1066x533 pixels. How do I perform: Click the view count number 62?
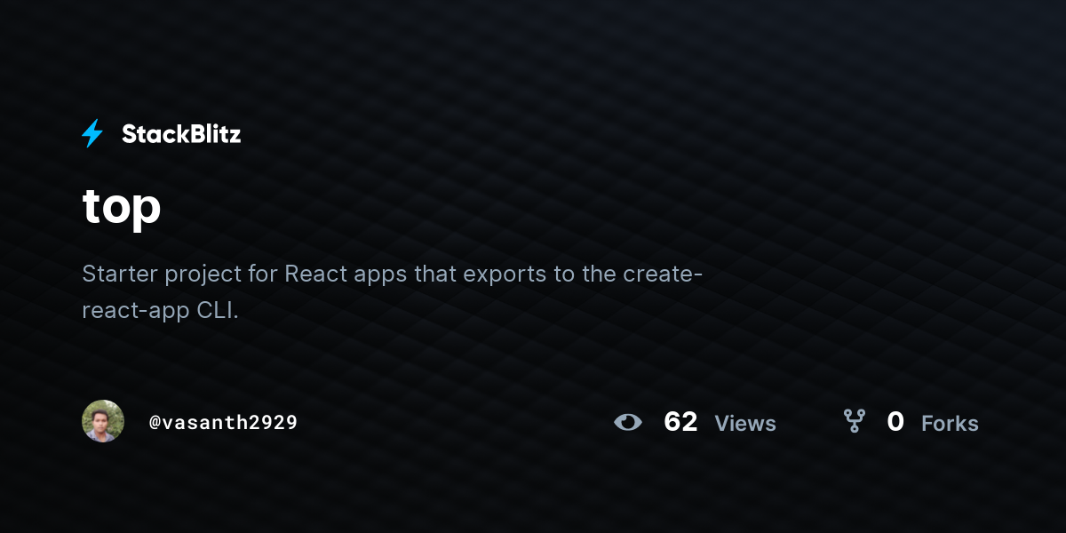click(x=680, y=422)
